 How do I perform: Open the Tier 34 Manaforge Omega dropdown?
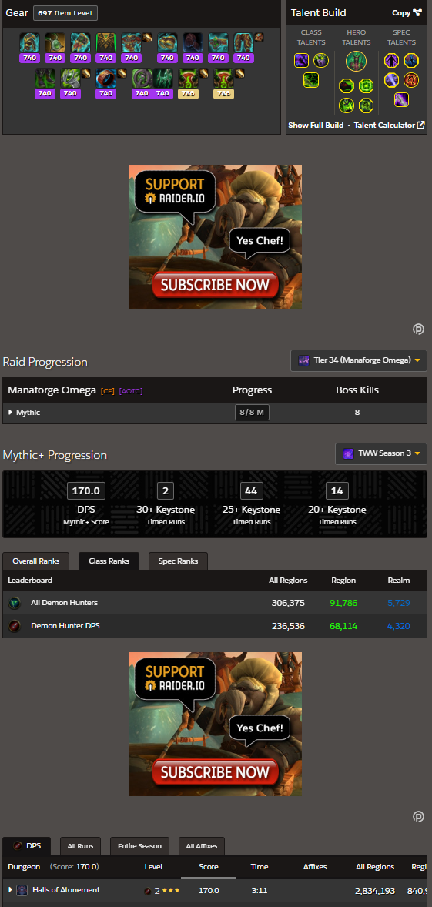(359, 360)
